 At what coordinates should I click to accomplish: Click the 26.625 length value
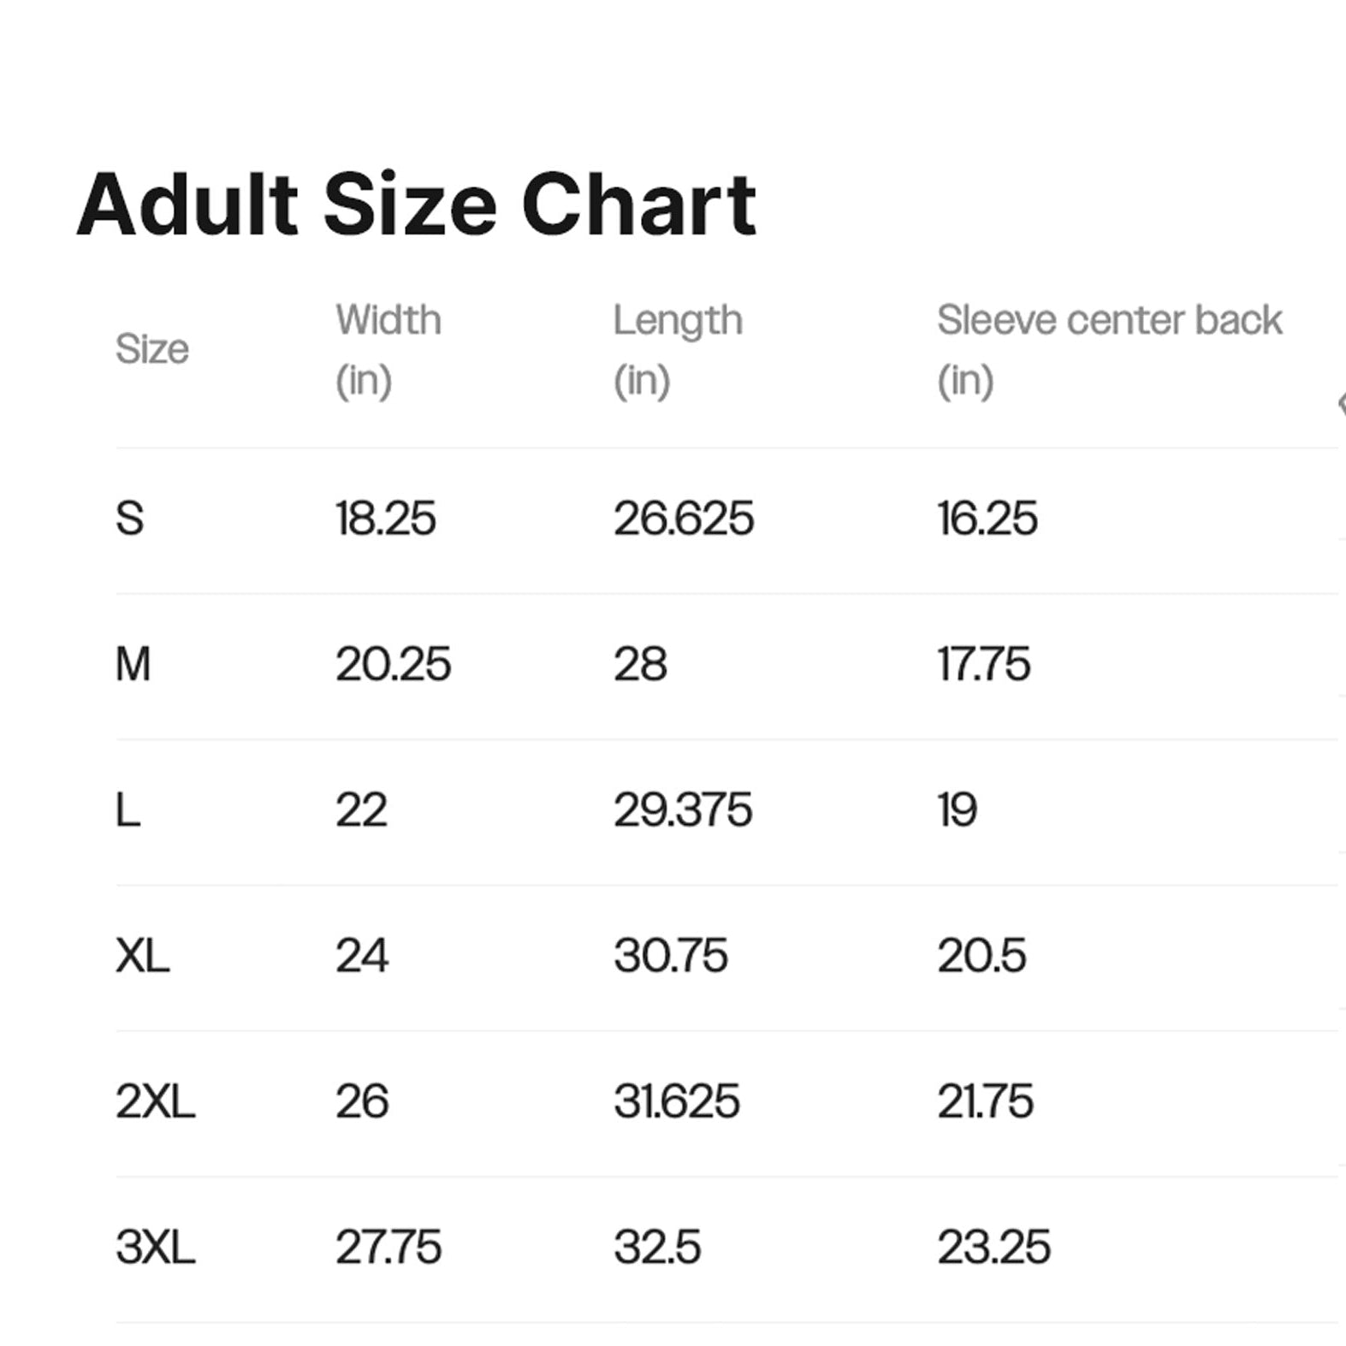tap(684, 519)
